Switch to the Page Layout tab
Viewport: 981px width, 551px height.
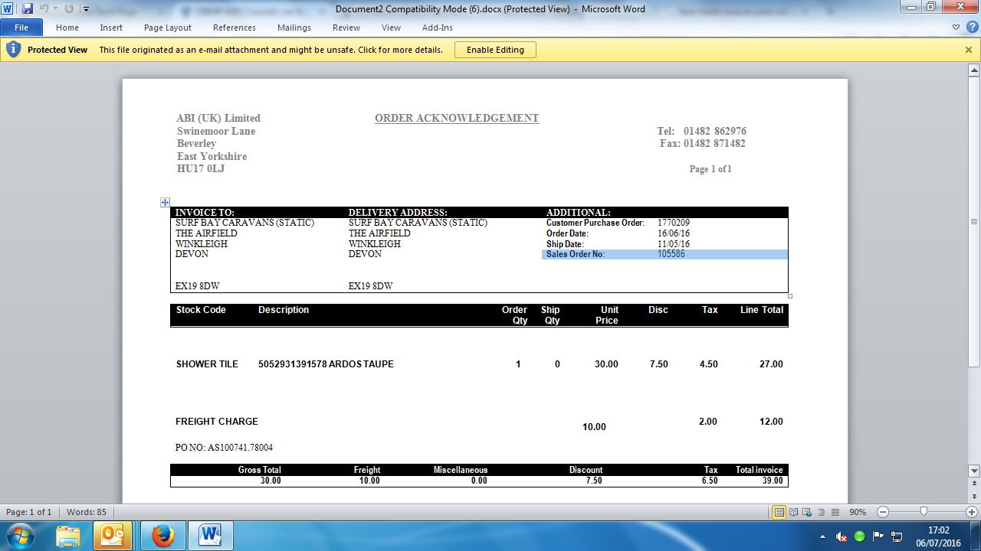(x=167, y=28)
